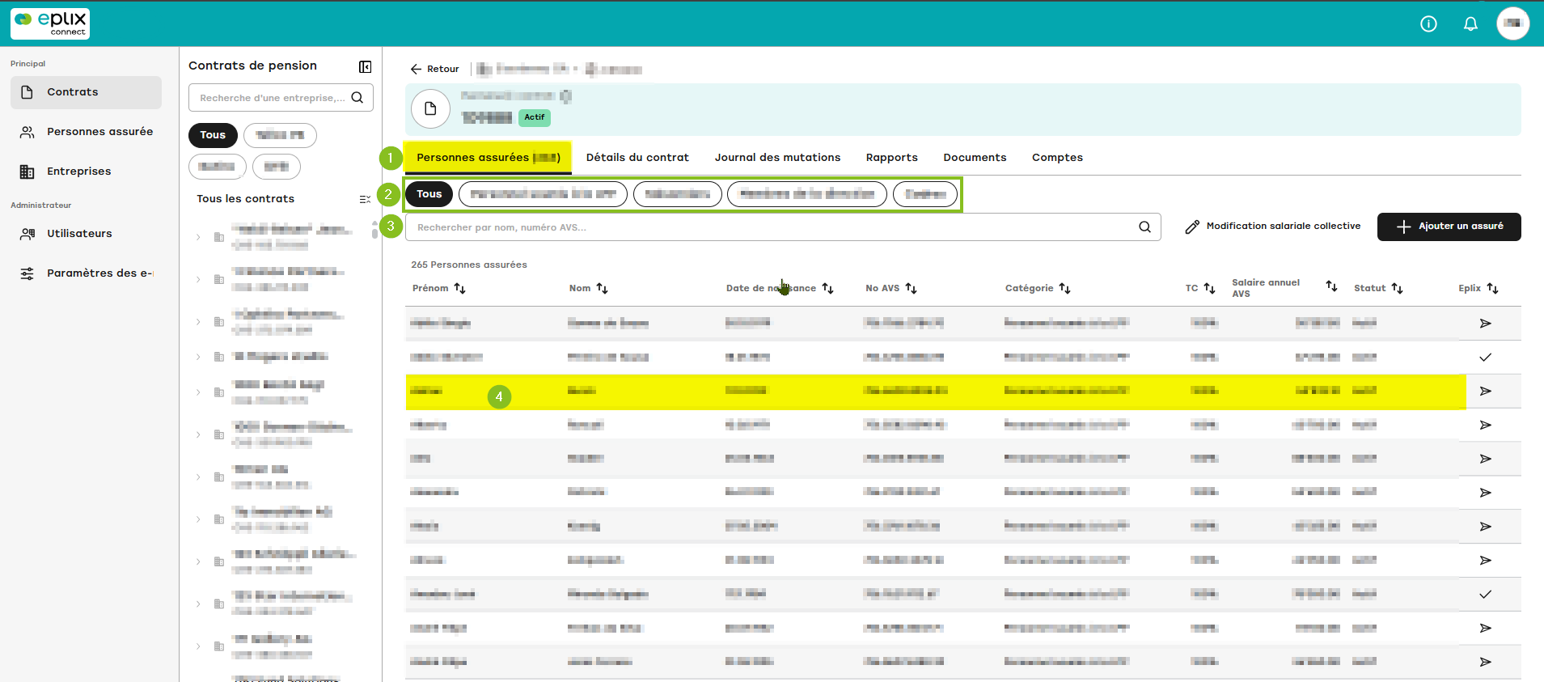Expand the fourth contract tree row
This screenshot has width=1544, height=682.
pyautogui.click(x=198, y=357)
